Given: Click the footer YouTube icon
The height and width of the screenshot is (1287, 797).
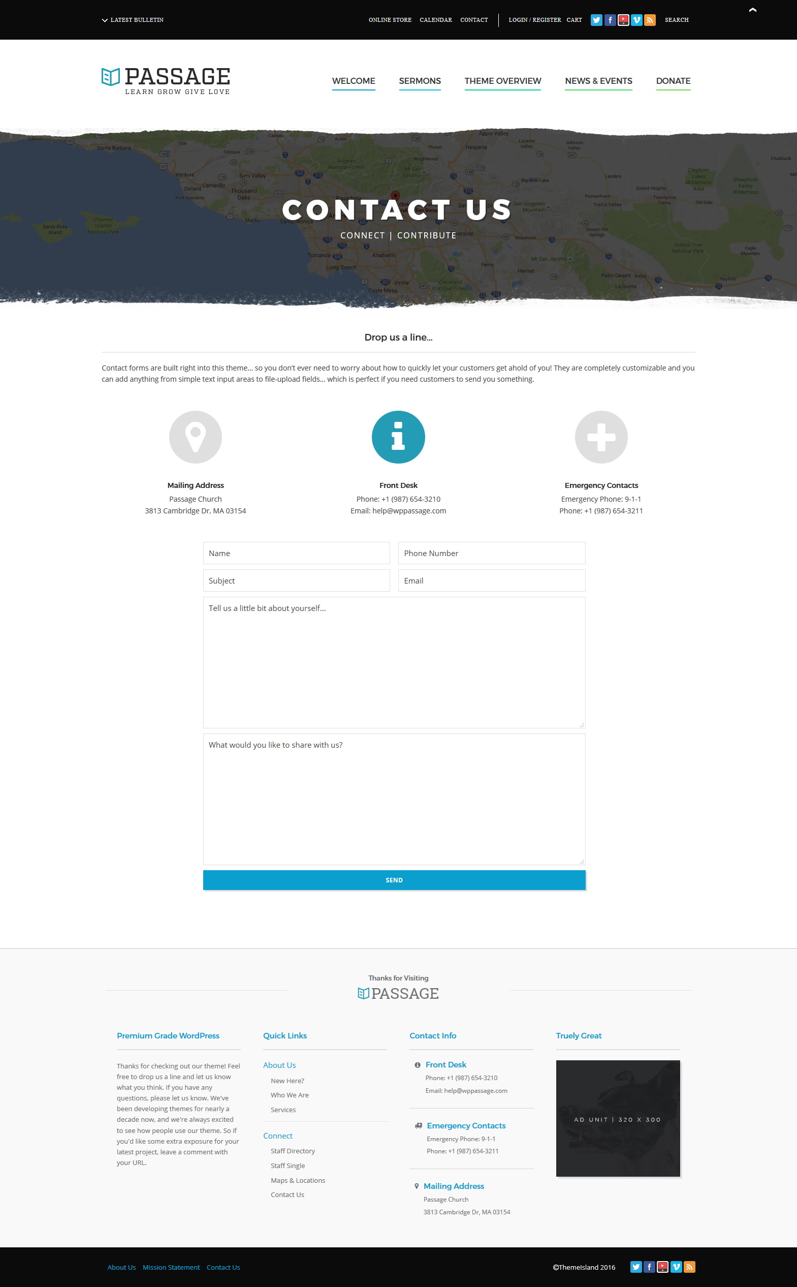Looking at the screenshot, I should 662,1267.
